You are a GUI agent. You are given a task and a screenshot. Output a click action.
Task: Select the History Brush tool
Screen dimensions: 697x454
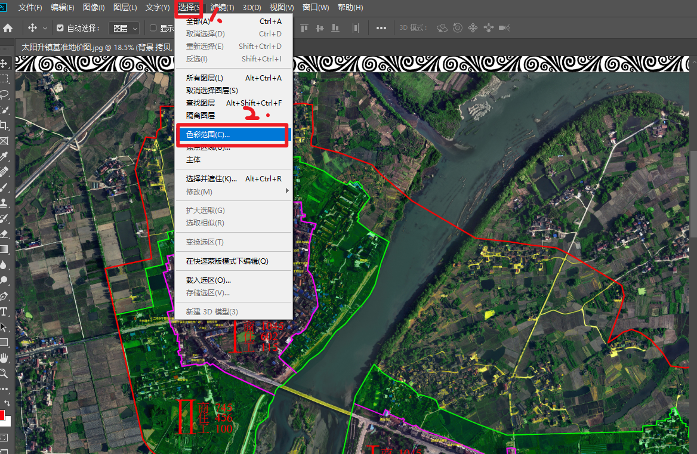pos(4,218)
